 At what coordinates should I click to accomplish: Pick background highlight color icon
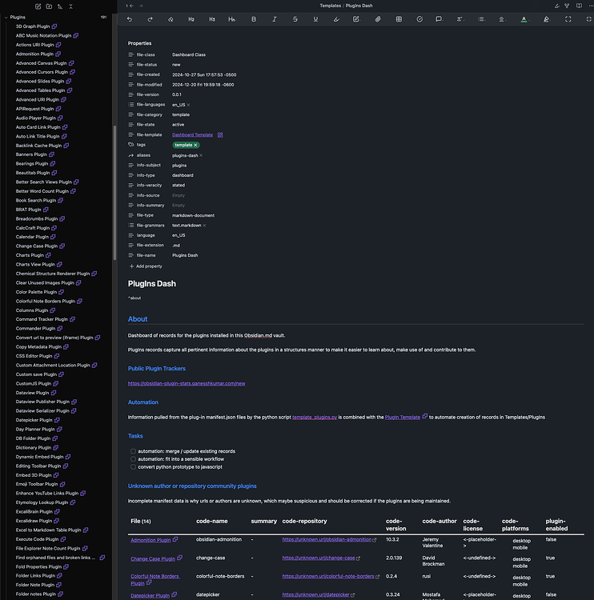[x=547, y=19]
